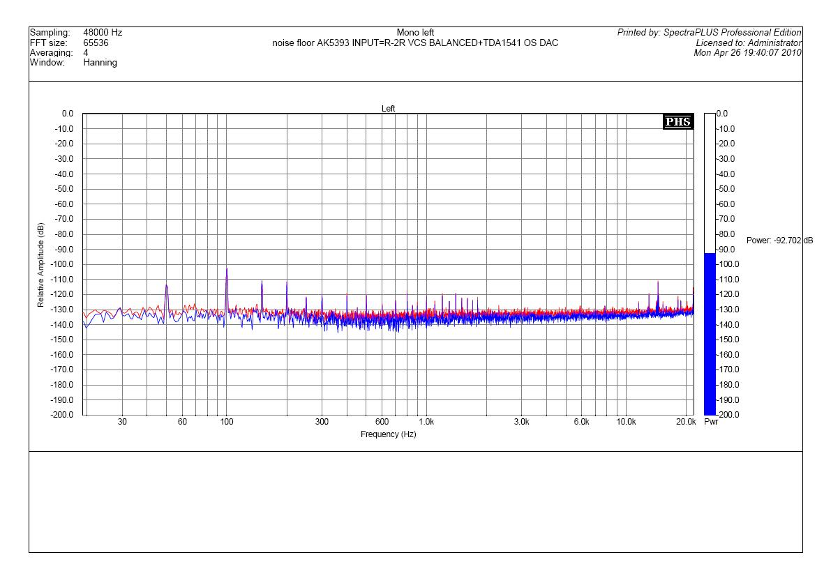
Task: Click '-100.0' on the left amplitude axis
Action: (62, 264)
